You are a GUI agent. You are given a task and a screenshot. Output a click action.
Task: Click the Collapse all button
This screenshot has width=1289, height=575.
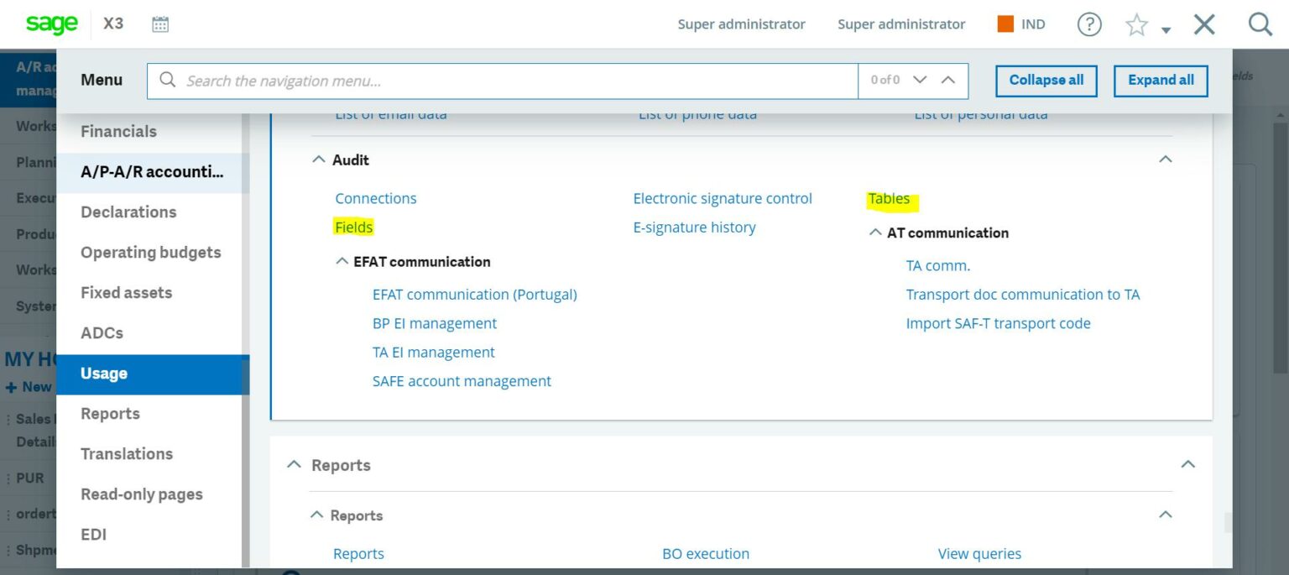pos(1046,80)
